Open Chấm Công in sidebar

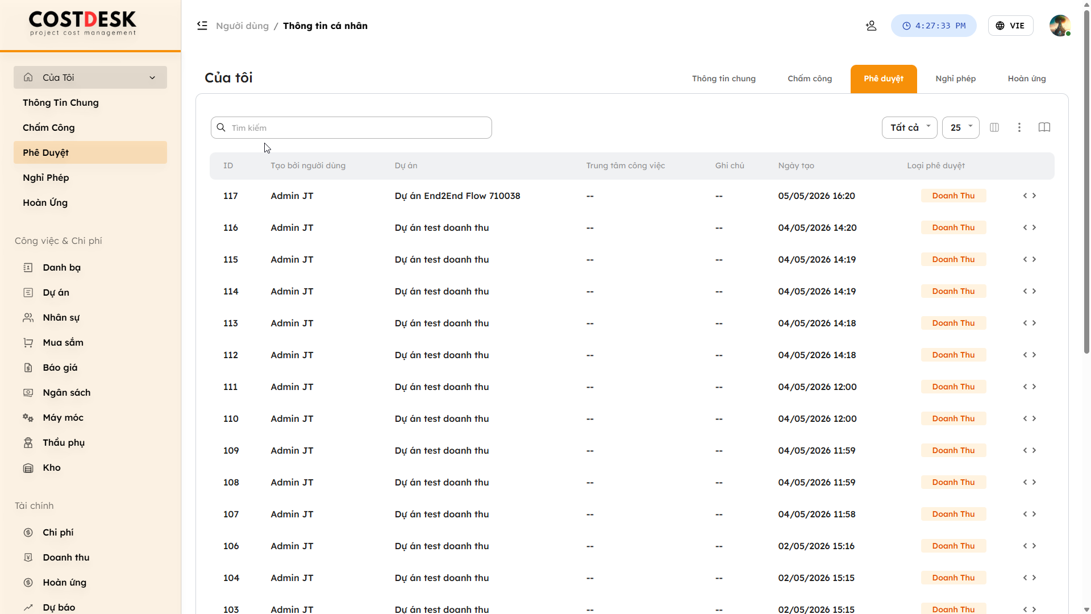[x=90, y=127]
